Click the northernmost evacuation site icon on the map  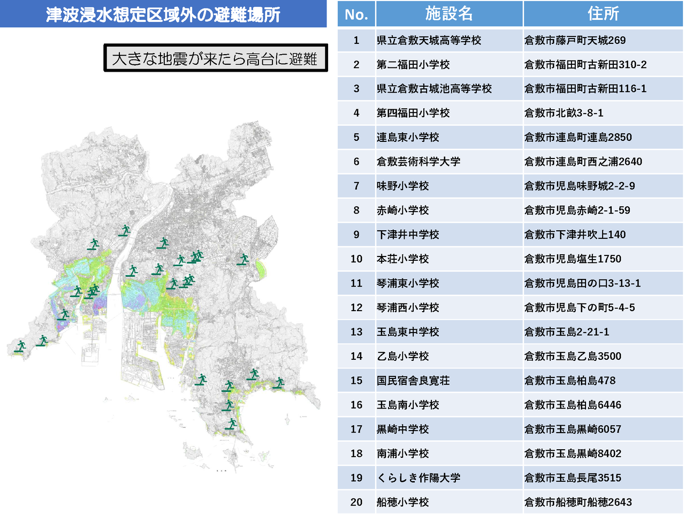[x=125, y=231]
